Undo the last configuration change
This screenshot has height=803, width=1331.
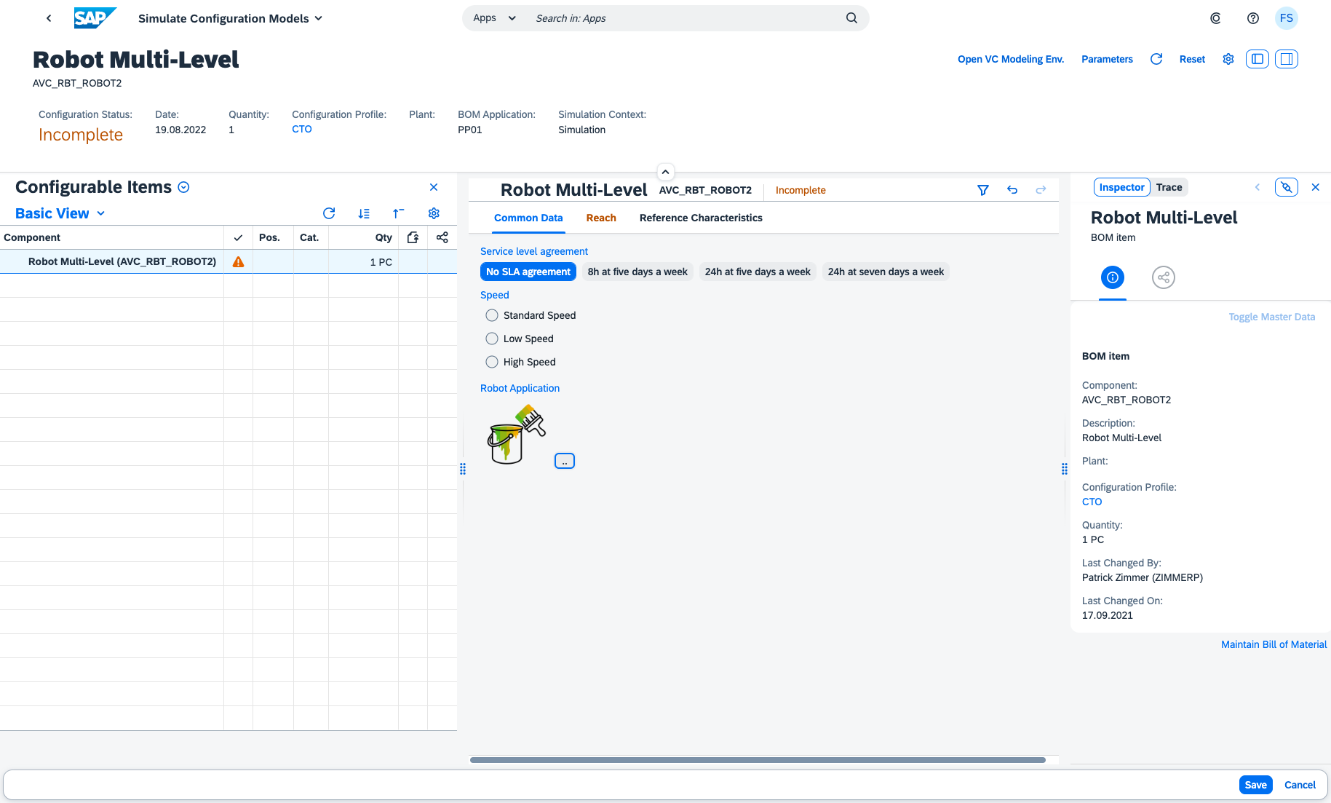[x=1012, y=190]
